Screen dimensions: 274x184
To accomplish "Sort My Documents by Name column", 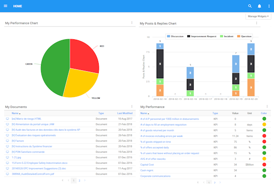I will tap(16, 113).
